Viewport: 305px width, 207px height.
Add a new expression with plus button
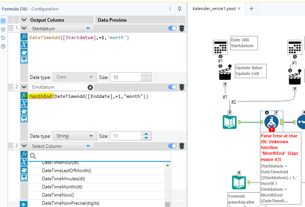click(x=24, y=204)
